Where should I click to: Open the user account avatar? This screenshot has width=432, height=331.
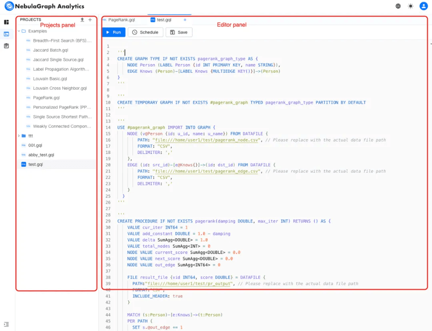pyautogui.click(x=424, y=6)
